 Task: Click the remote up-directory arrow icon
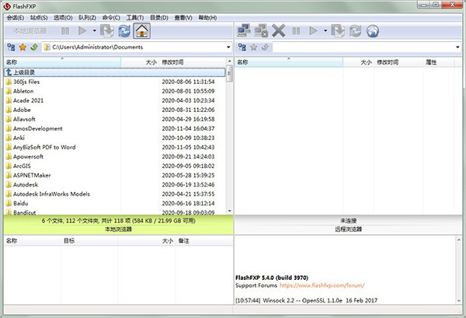(x=265, y=47)
